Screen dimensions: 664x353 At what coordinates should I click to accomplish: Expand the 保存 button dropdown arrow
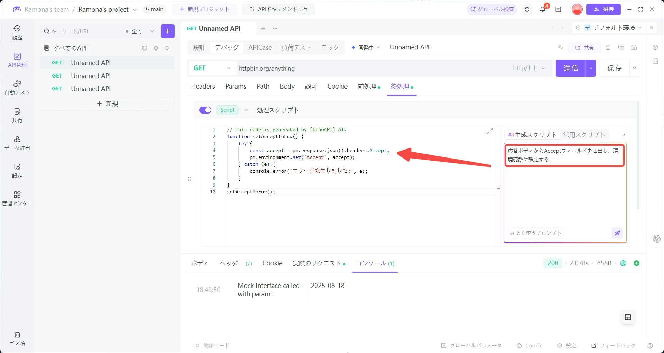[635, 68]
